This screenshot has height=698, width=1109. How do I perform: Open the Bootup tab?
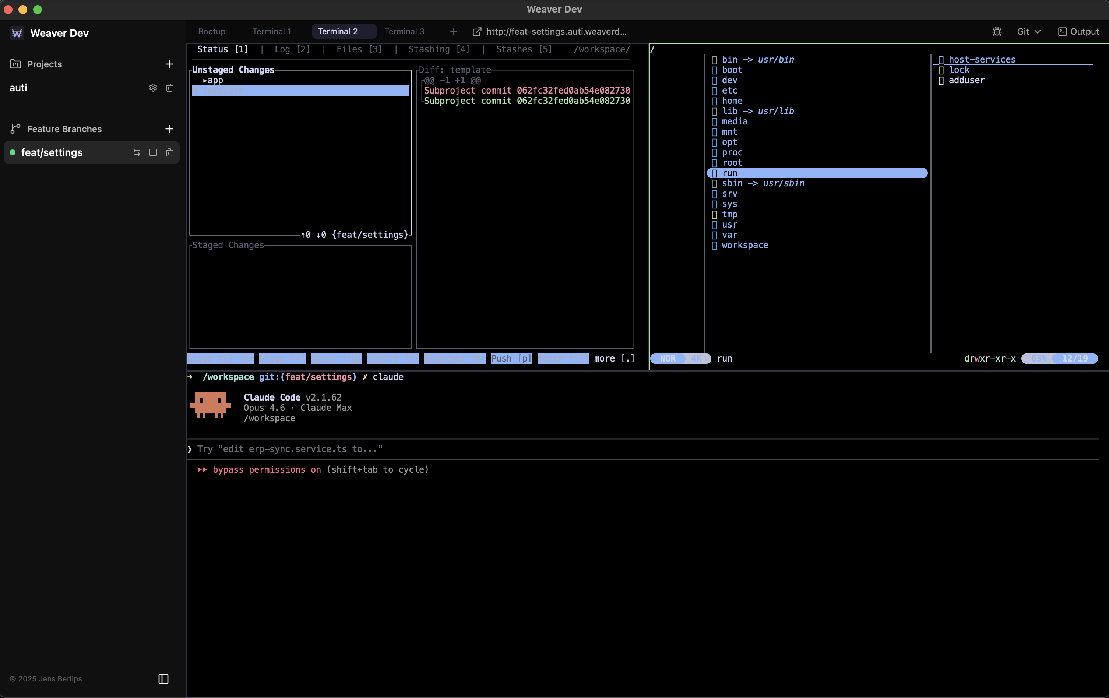(211, 31)
